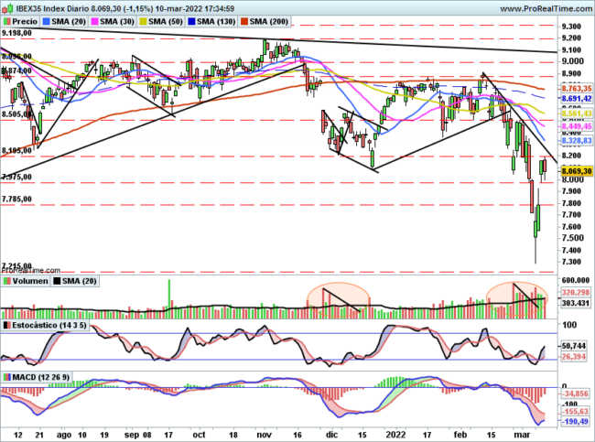Screen dimensions: 595x442
Task: Select the Volumen panel legend label
Action: click(x=30, y=281)
